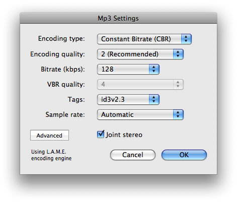This screenshot has width=237, height=202.
Task: Click the Encoding type label
Action: (61, 39)
